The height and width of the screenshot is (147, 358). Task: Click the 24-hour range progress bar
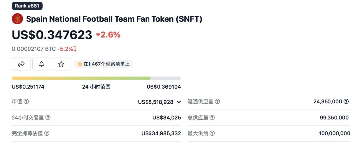[96, 78]
